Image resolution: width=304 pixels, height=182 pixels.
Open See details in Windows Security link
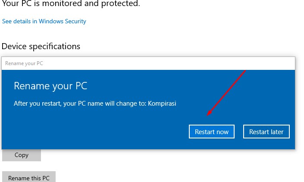44,21
